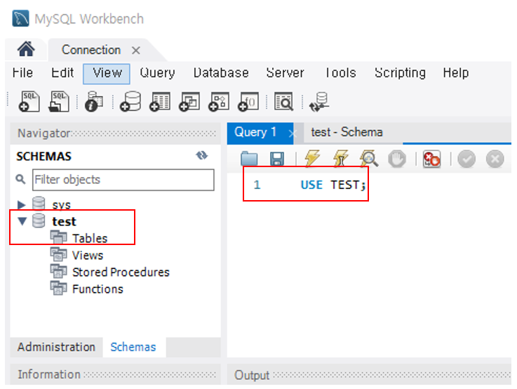
Task: Search table data icon
Action: click(283, 102)
